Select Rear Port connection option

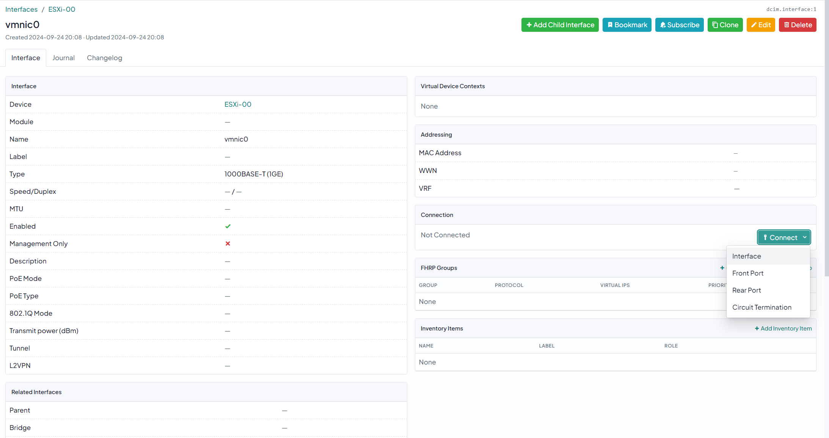746,290
